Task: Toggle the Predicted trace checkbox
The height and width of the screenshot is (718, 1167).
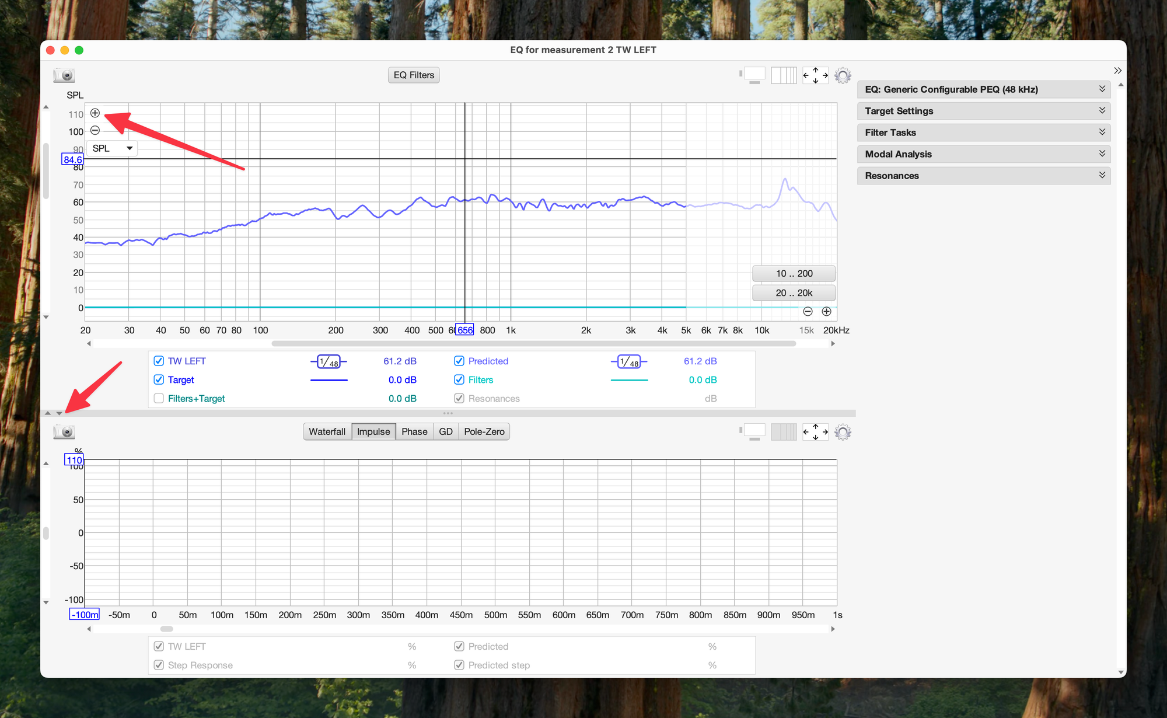Action: tap(459, 361)
